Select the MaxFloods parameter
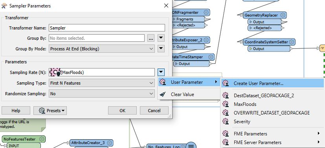The height and width of the screenshot is (148, 325). (273, 104)
